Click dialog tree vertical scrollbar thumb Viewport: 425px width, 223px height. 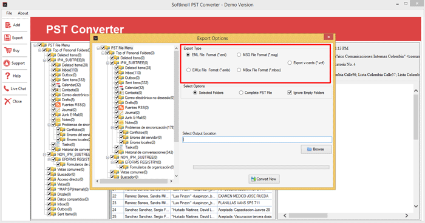(x=176, y=96)
